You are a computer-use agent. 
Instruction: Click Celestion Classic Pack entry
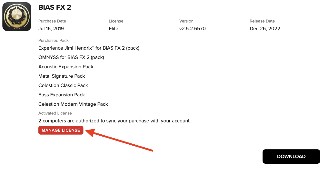63,85
